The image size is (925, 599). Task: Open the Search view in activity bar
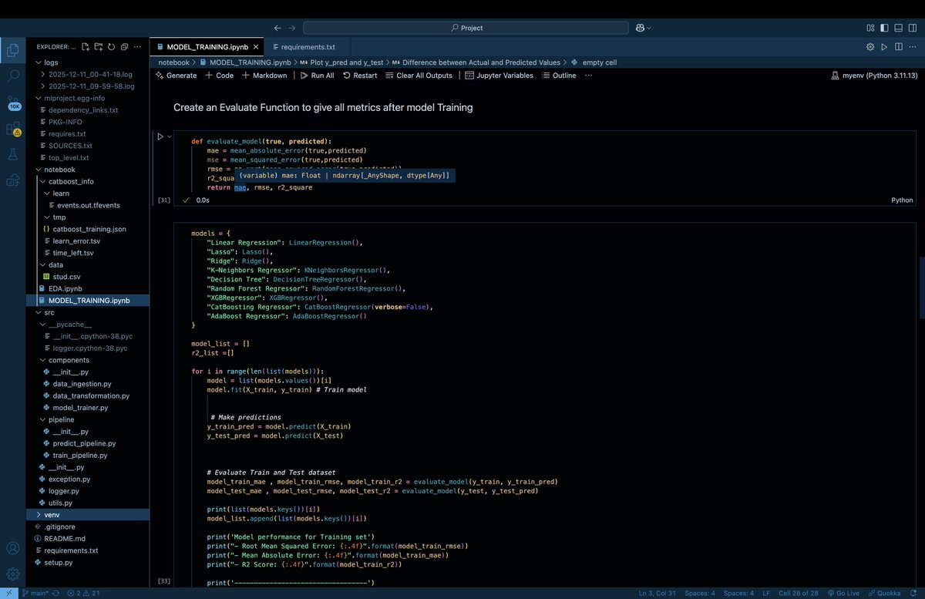point(12,76)
